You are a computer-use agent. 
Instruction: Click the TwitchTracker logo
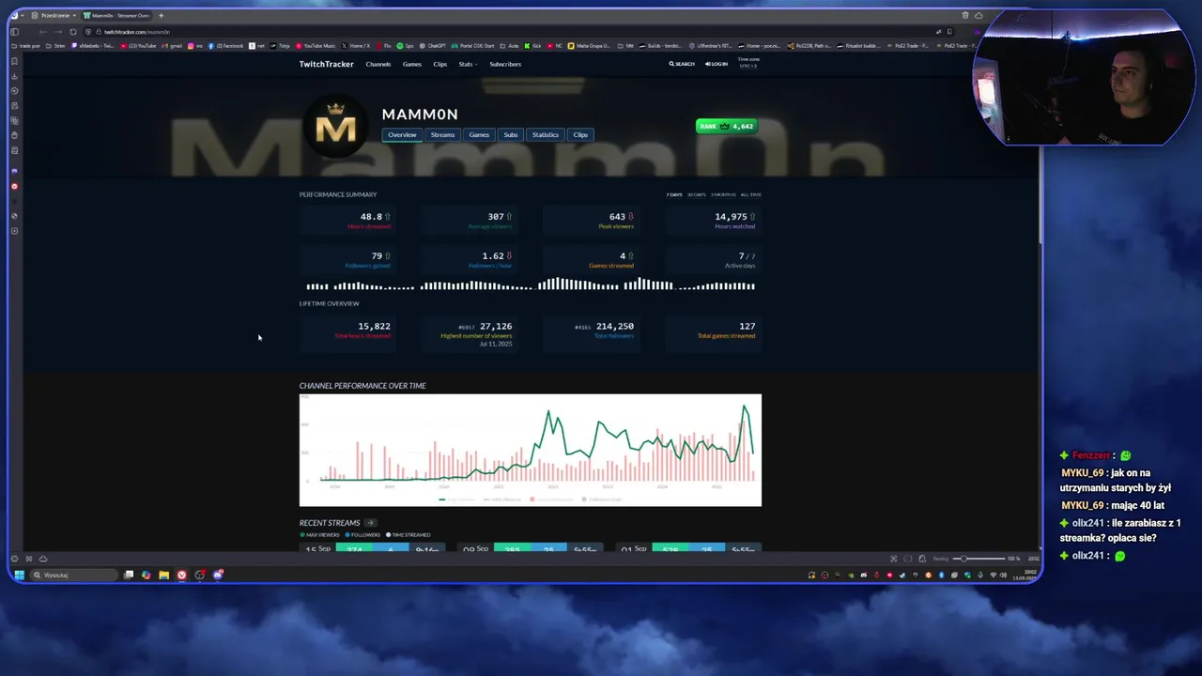[x=325, y=64]
